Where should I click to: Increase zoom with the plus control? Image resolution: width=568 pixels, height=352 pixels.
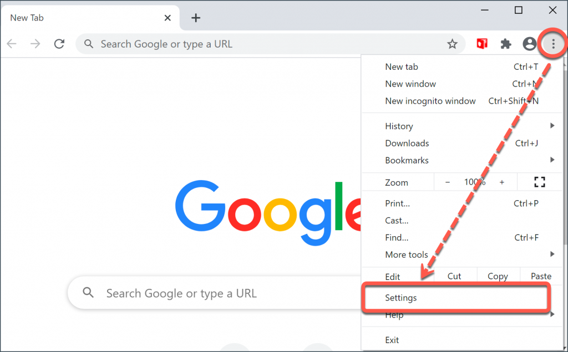tap(502, 181)
